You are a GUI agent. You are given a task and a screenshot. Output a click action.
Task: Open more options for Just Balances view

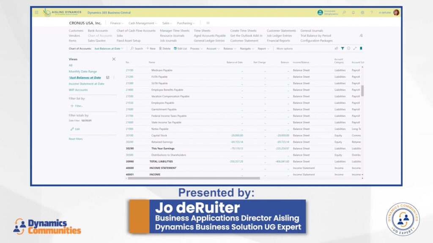(x=114, y=78)
